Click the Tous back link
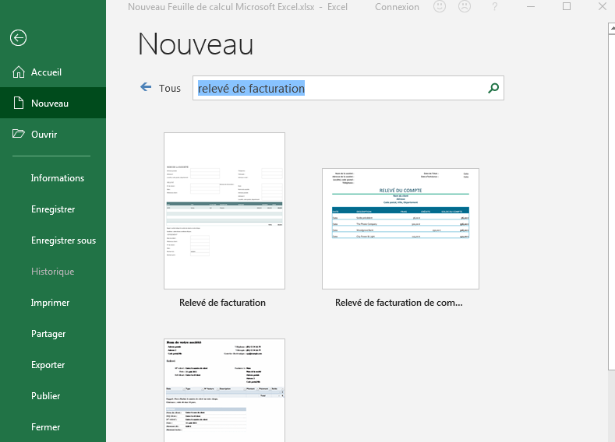The image size is (615, 442). point(169,89)
